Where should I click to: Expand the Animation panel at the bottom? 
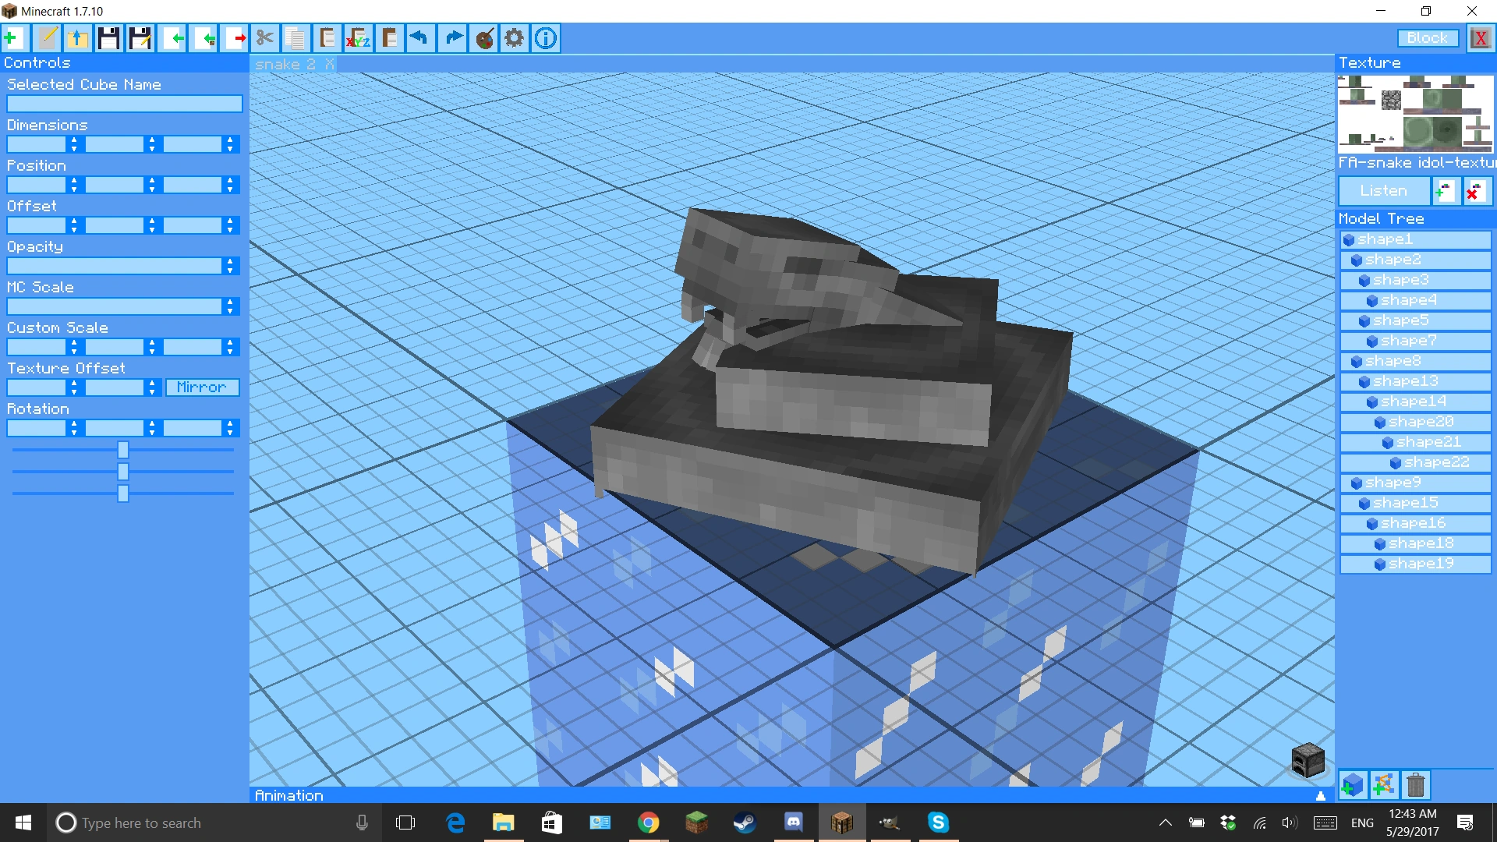[x=1320, y=795]
